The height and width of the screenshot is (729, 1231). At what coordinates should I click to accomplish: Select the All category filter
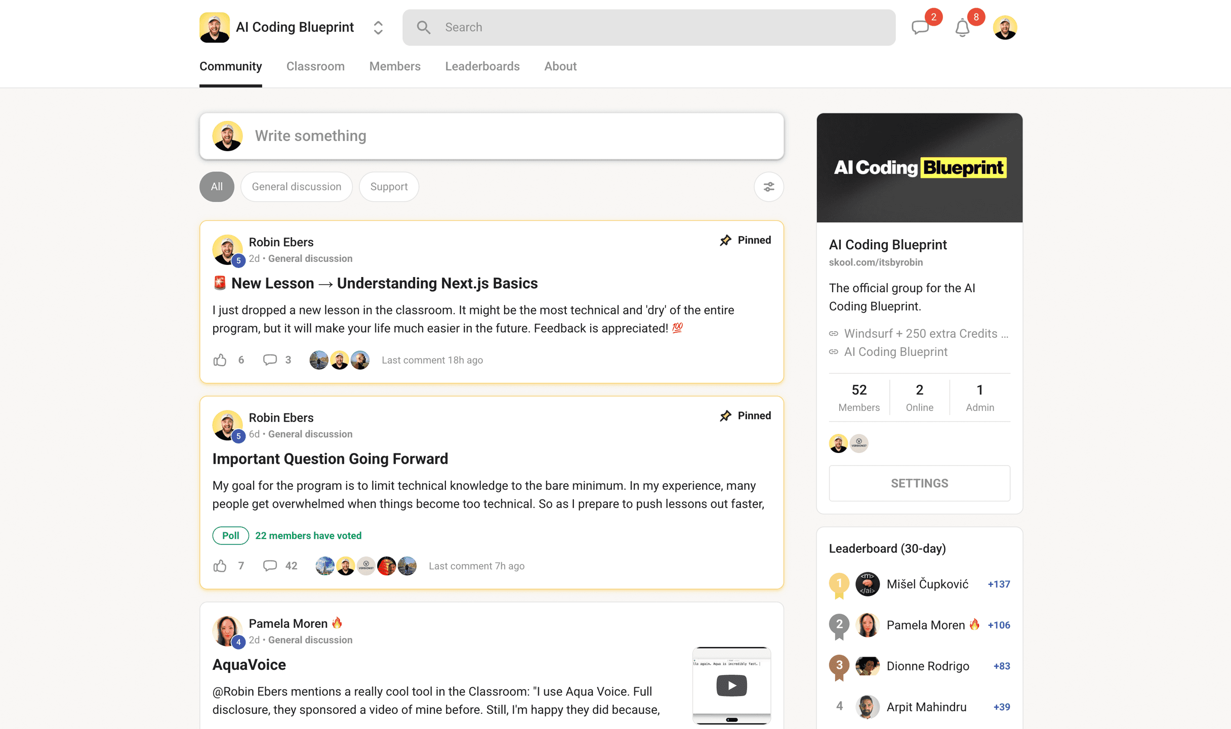click(x=217, y=187)
